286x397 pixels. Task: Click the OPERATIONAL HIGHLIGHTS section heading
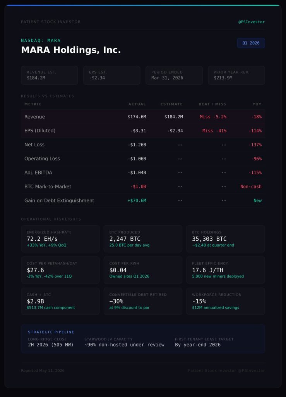[x=51, y=219]
